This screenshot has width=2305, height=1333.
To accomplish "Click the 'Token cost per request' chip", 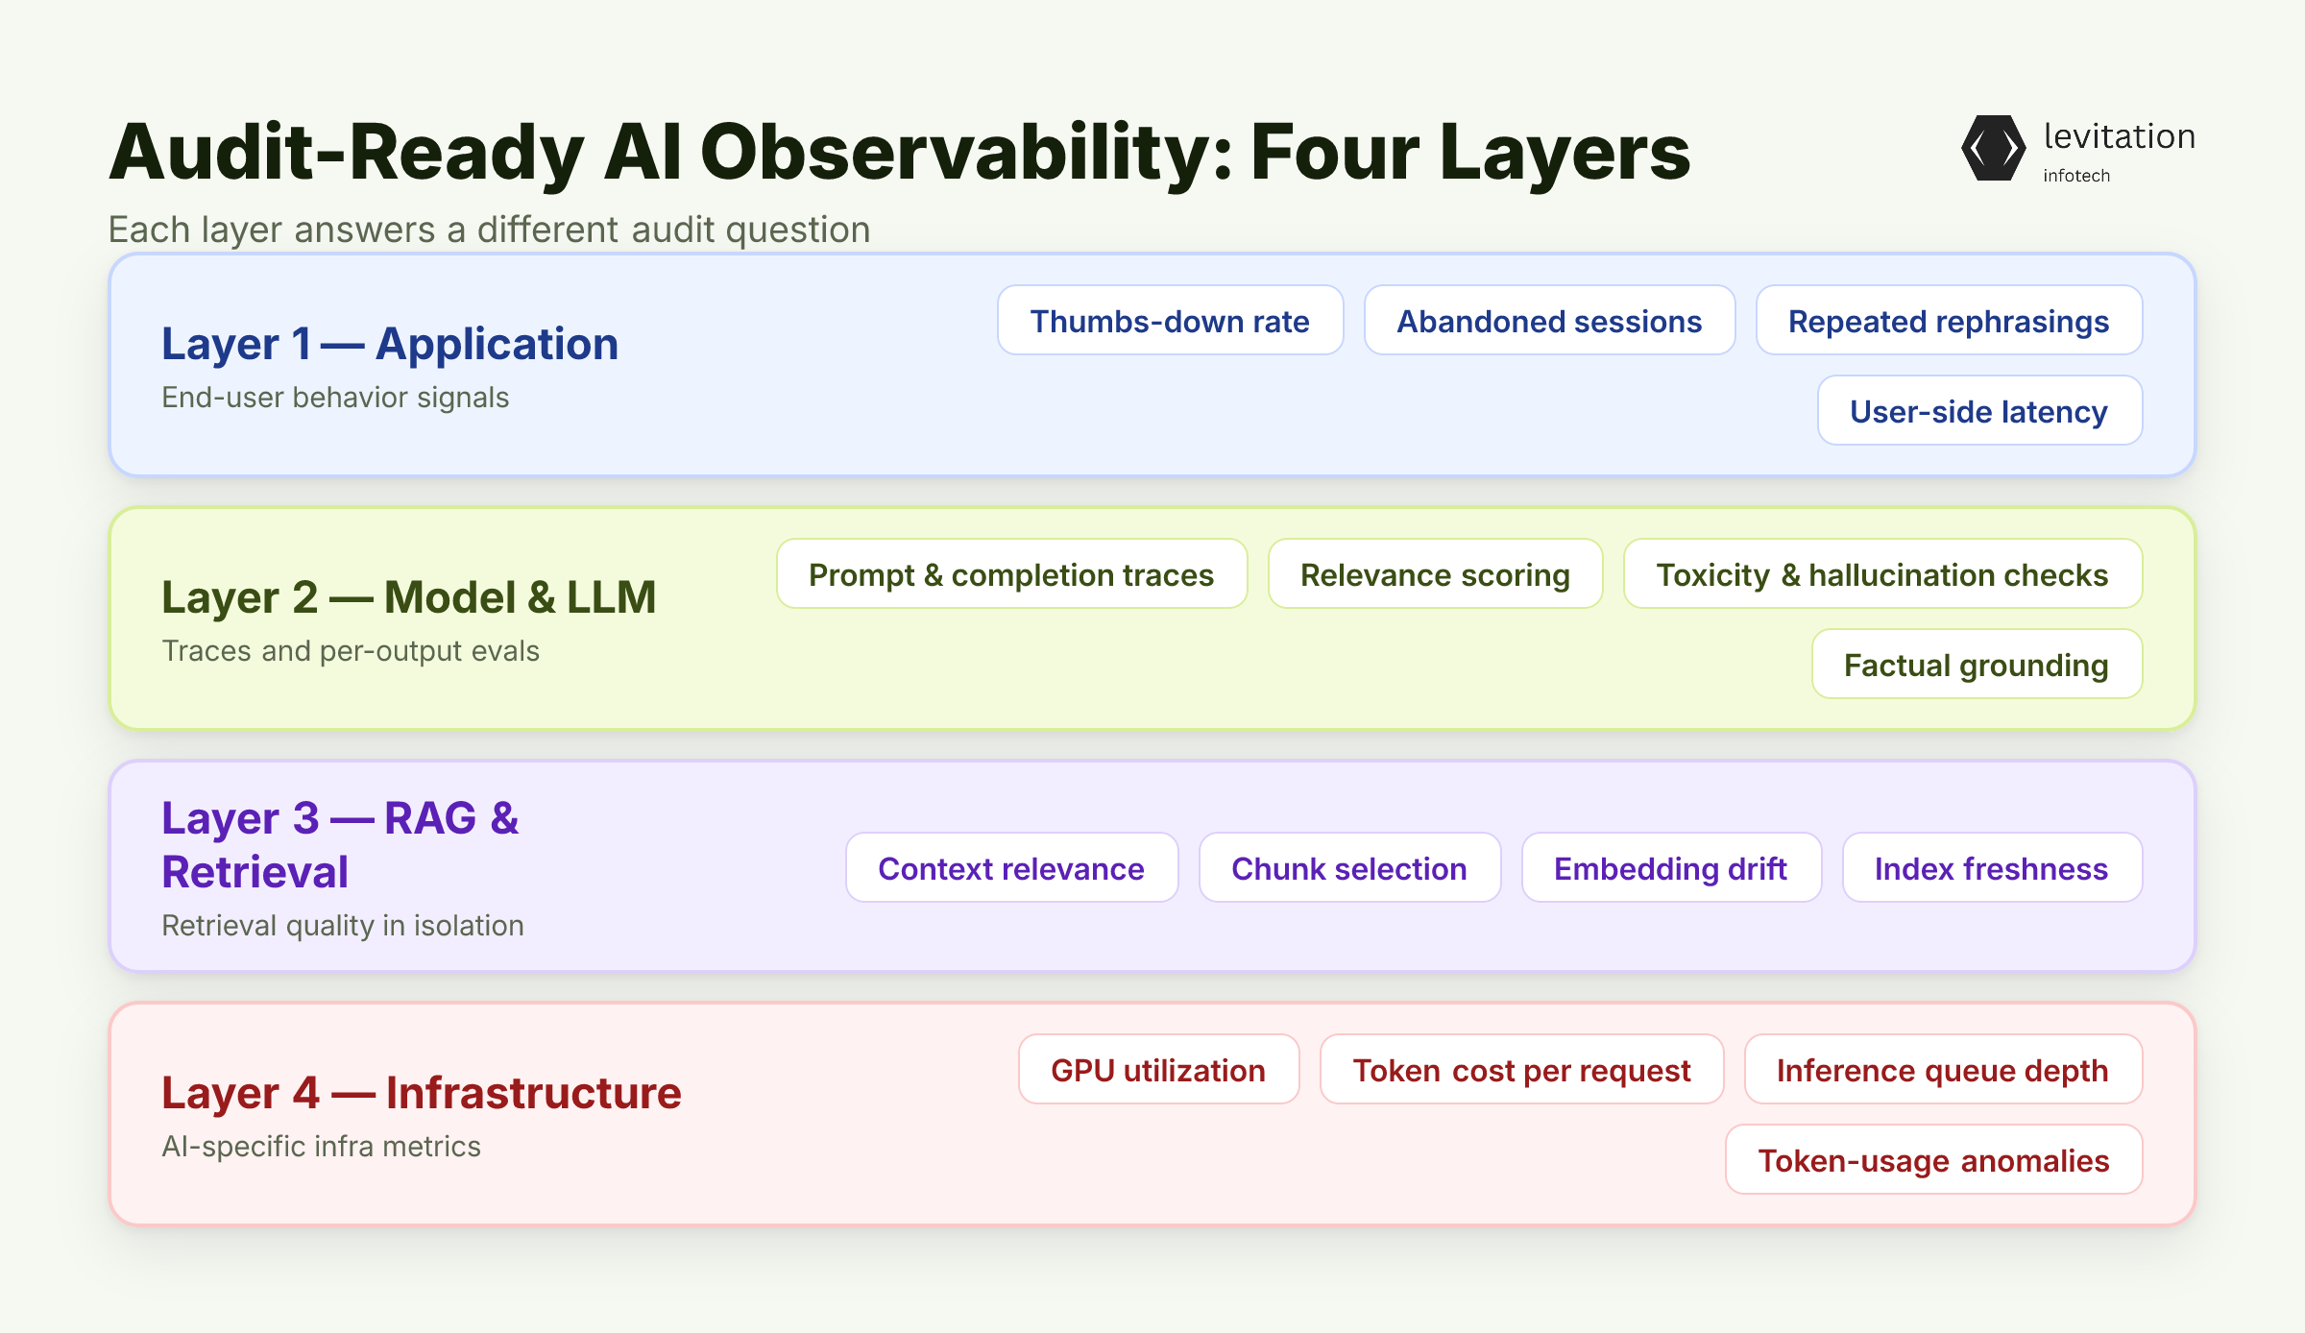I will (1521, 1070).
